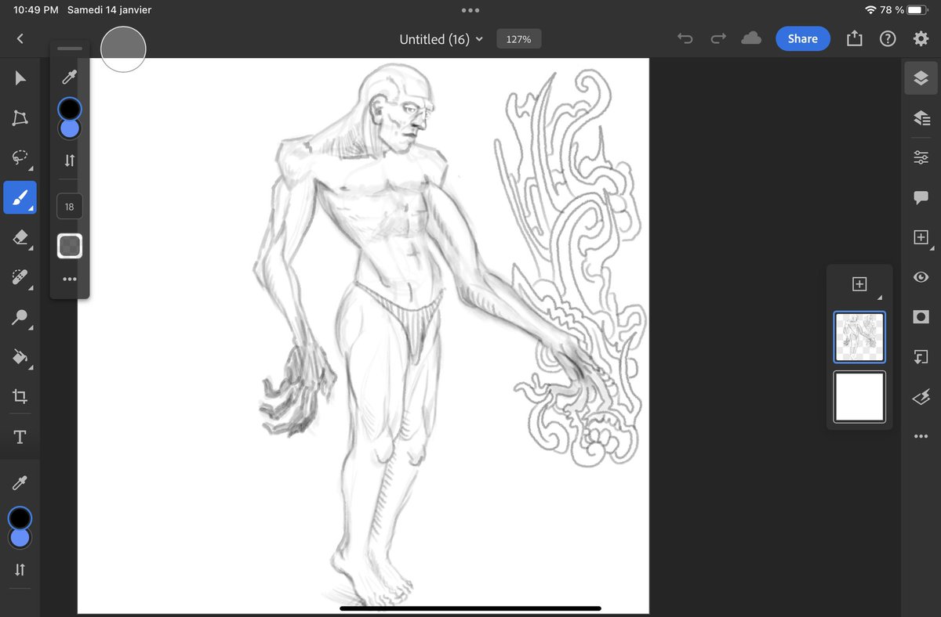Toggle compact layer view panel
The width and height of the screenshot is (941, 617).
coord(921,78)
